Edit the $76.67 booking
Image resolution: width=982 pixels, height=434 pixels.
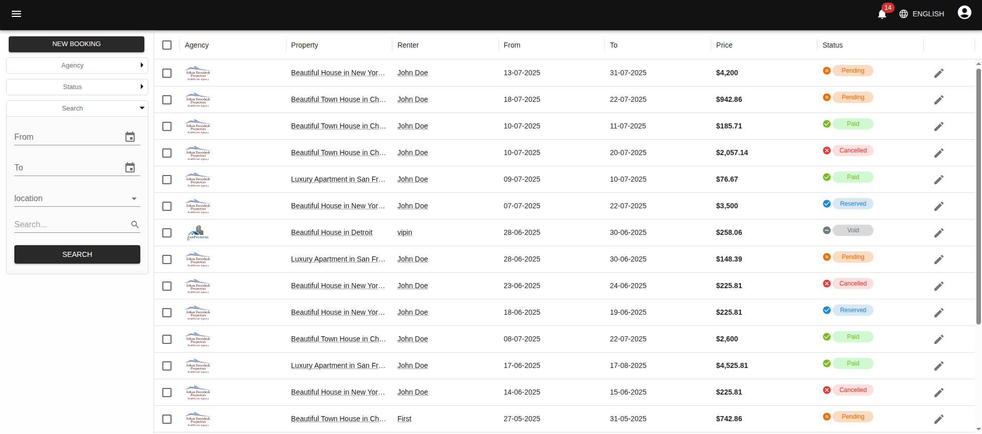click(938, 180)
